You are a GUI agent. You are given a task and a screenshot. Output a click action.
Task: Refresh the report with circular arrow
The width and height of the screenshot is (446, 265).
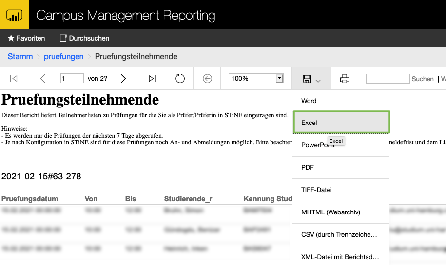pos(180,78)
